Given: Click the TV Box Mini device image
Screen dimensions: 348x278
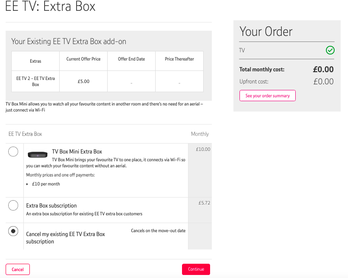Looking at the screenshot, I should (38, 154).
